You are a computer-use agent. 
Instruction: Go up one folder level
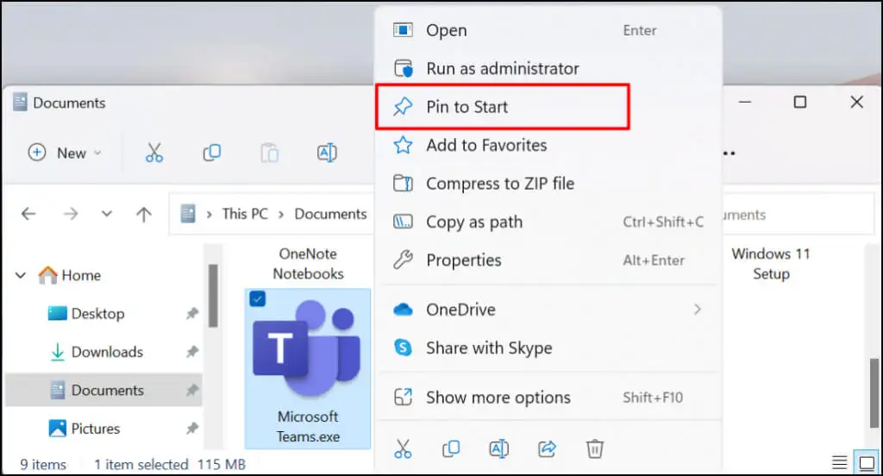(x=144, y=214)
